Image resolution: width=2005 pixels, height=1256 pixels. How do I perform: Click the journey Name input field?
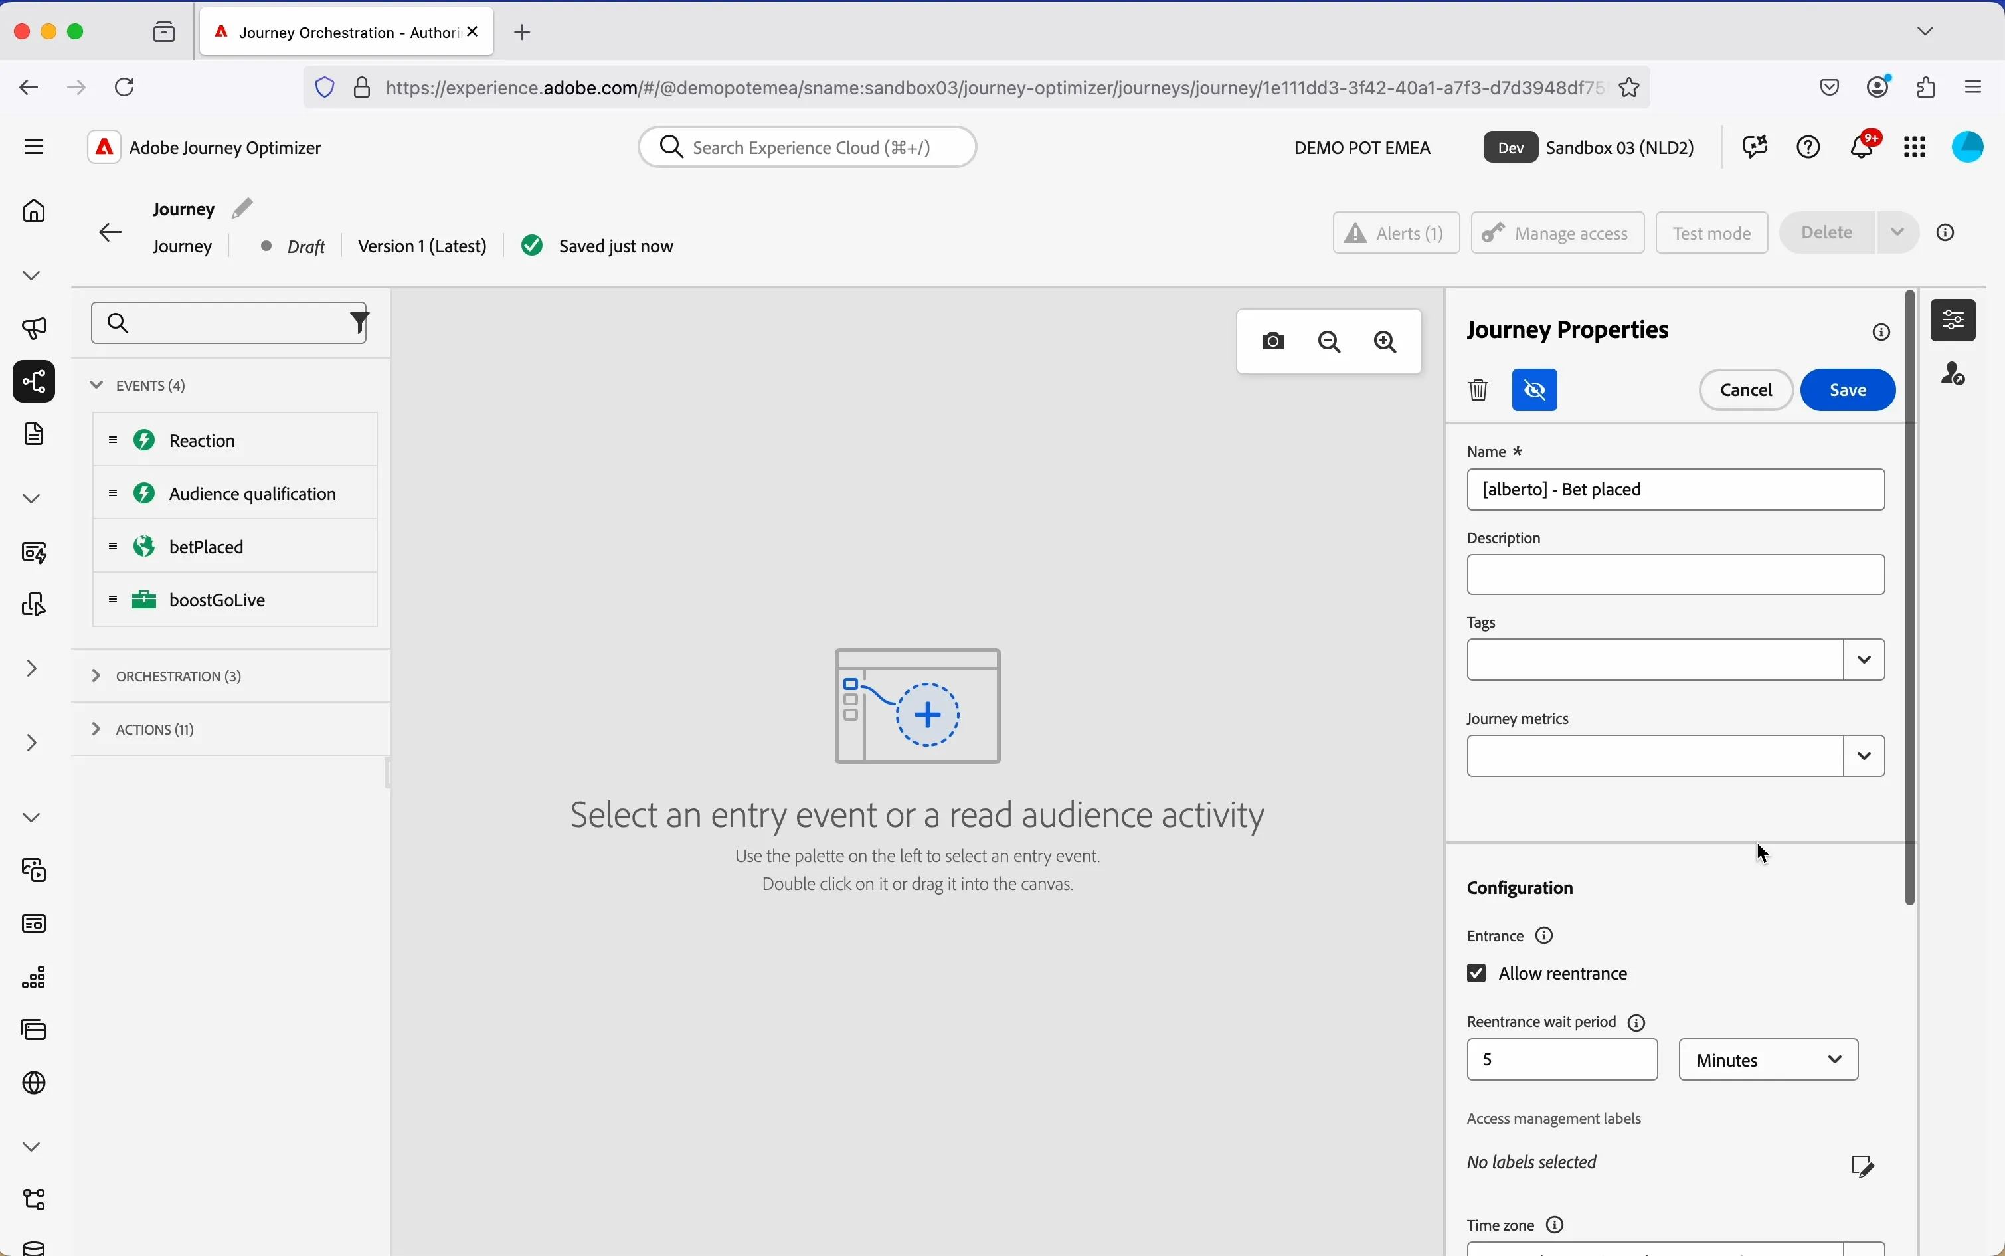1676,490
